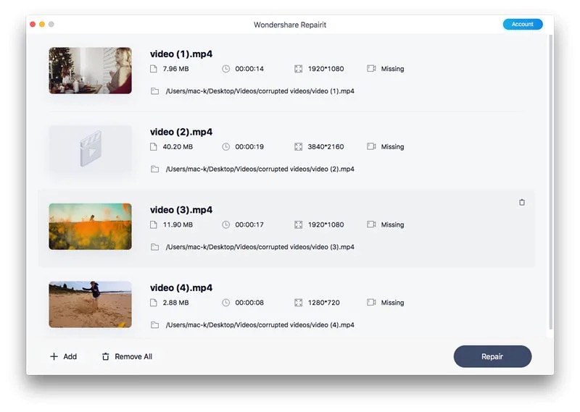Click the duration clock icon for video (1).mp4
Image resolution: width=580 pixels, height=412 pixels.
tap(225, 69)
